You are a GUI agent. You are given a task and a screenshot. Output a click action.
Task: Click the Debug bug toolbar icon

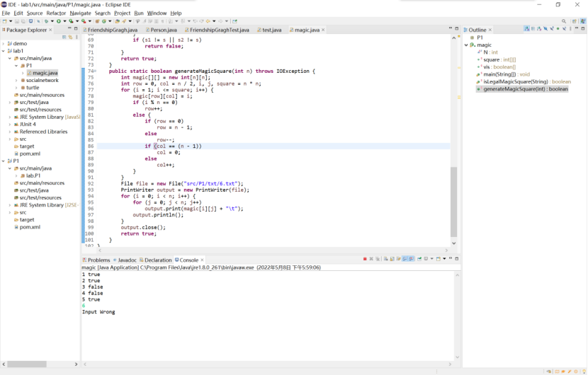point(47,21)
